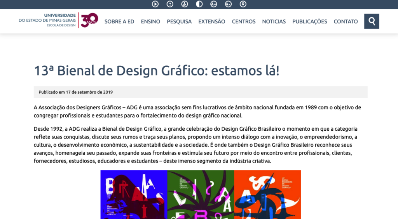Click the wheelchair accessibility icon
Screen dimensions: 398x219
click(x=185, y=4)
